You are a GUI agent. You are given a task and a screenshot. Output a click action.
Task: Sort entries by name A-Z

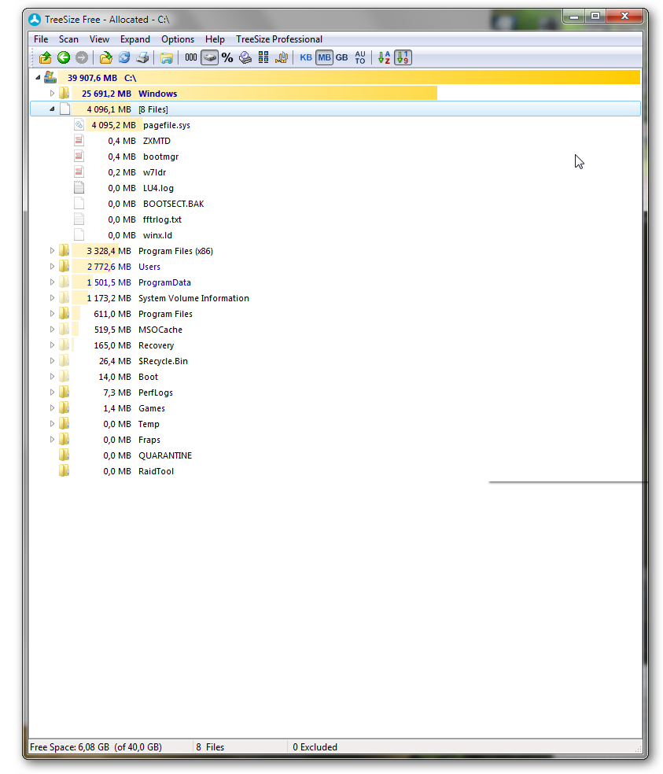click(x=384, y=57)
